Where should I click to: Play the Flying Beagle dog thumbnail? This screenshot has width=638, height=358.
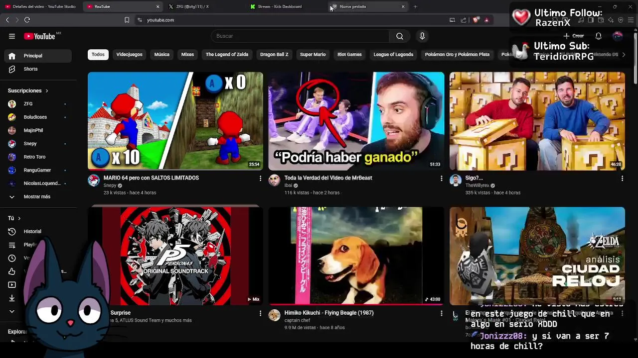point(356,256)
